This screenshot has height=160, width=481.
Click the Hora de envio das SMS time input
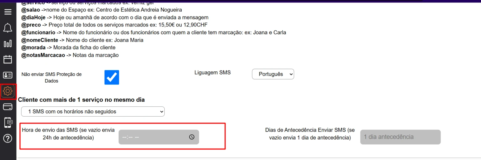[x=153, y=137]
